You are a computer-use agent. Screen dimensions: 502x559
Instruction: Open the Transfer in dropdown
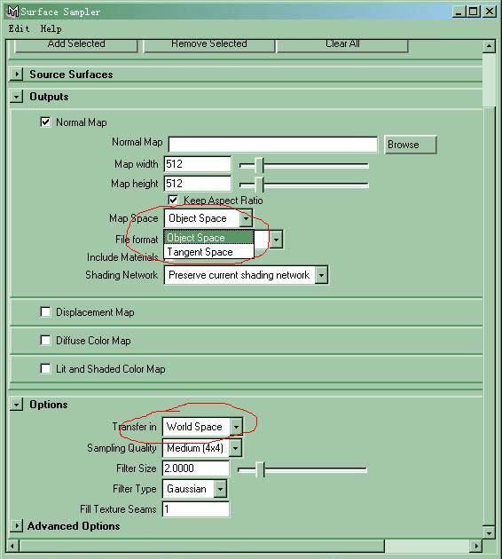point(202,427)
